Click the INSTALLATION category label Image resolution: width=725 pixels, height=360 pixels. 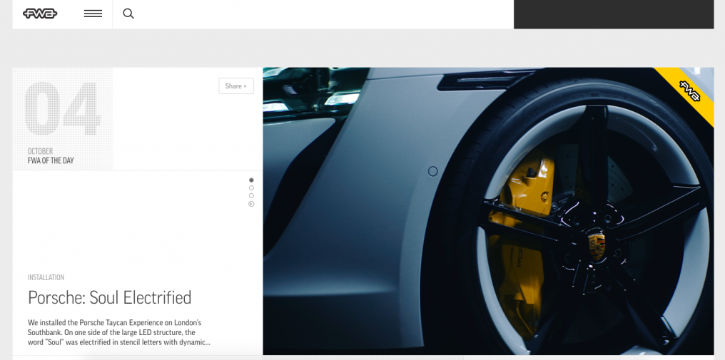click(46, 277)
